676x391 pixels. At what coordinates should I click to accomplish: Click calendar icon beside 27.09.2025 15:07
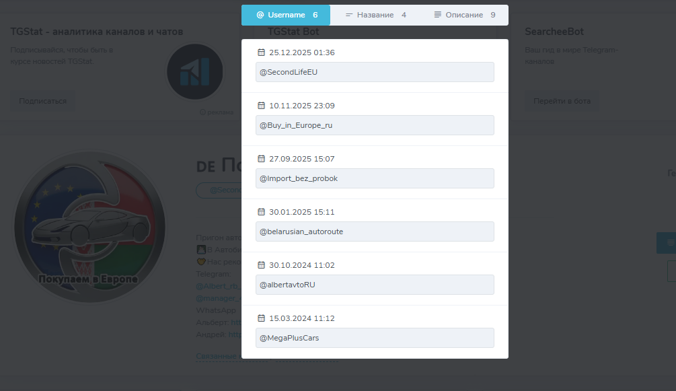pos(261,158)
